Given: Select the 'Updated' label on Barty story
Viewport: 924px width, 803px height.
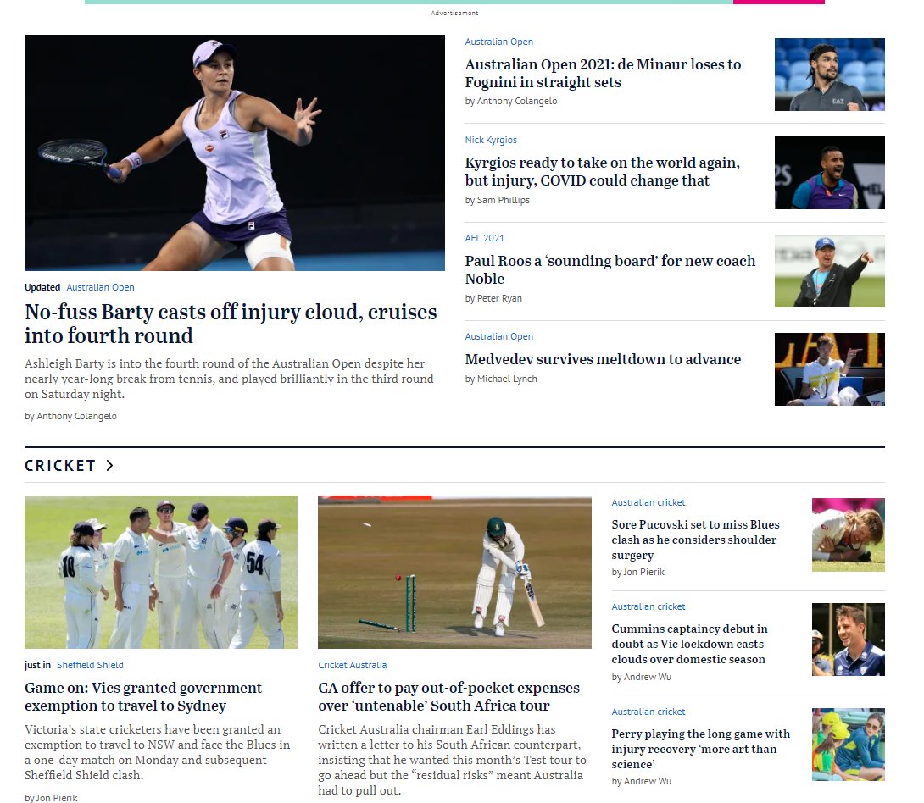Looking at the screenshot, I should [42, 287].
